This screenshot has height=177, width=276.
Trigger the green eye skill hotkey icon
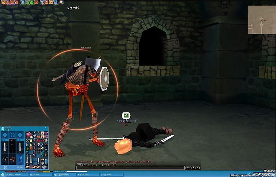(27, 2)
